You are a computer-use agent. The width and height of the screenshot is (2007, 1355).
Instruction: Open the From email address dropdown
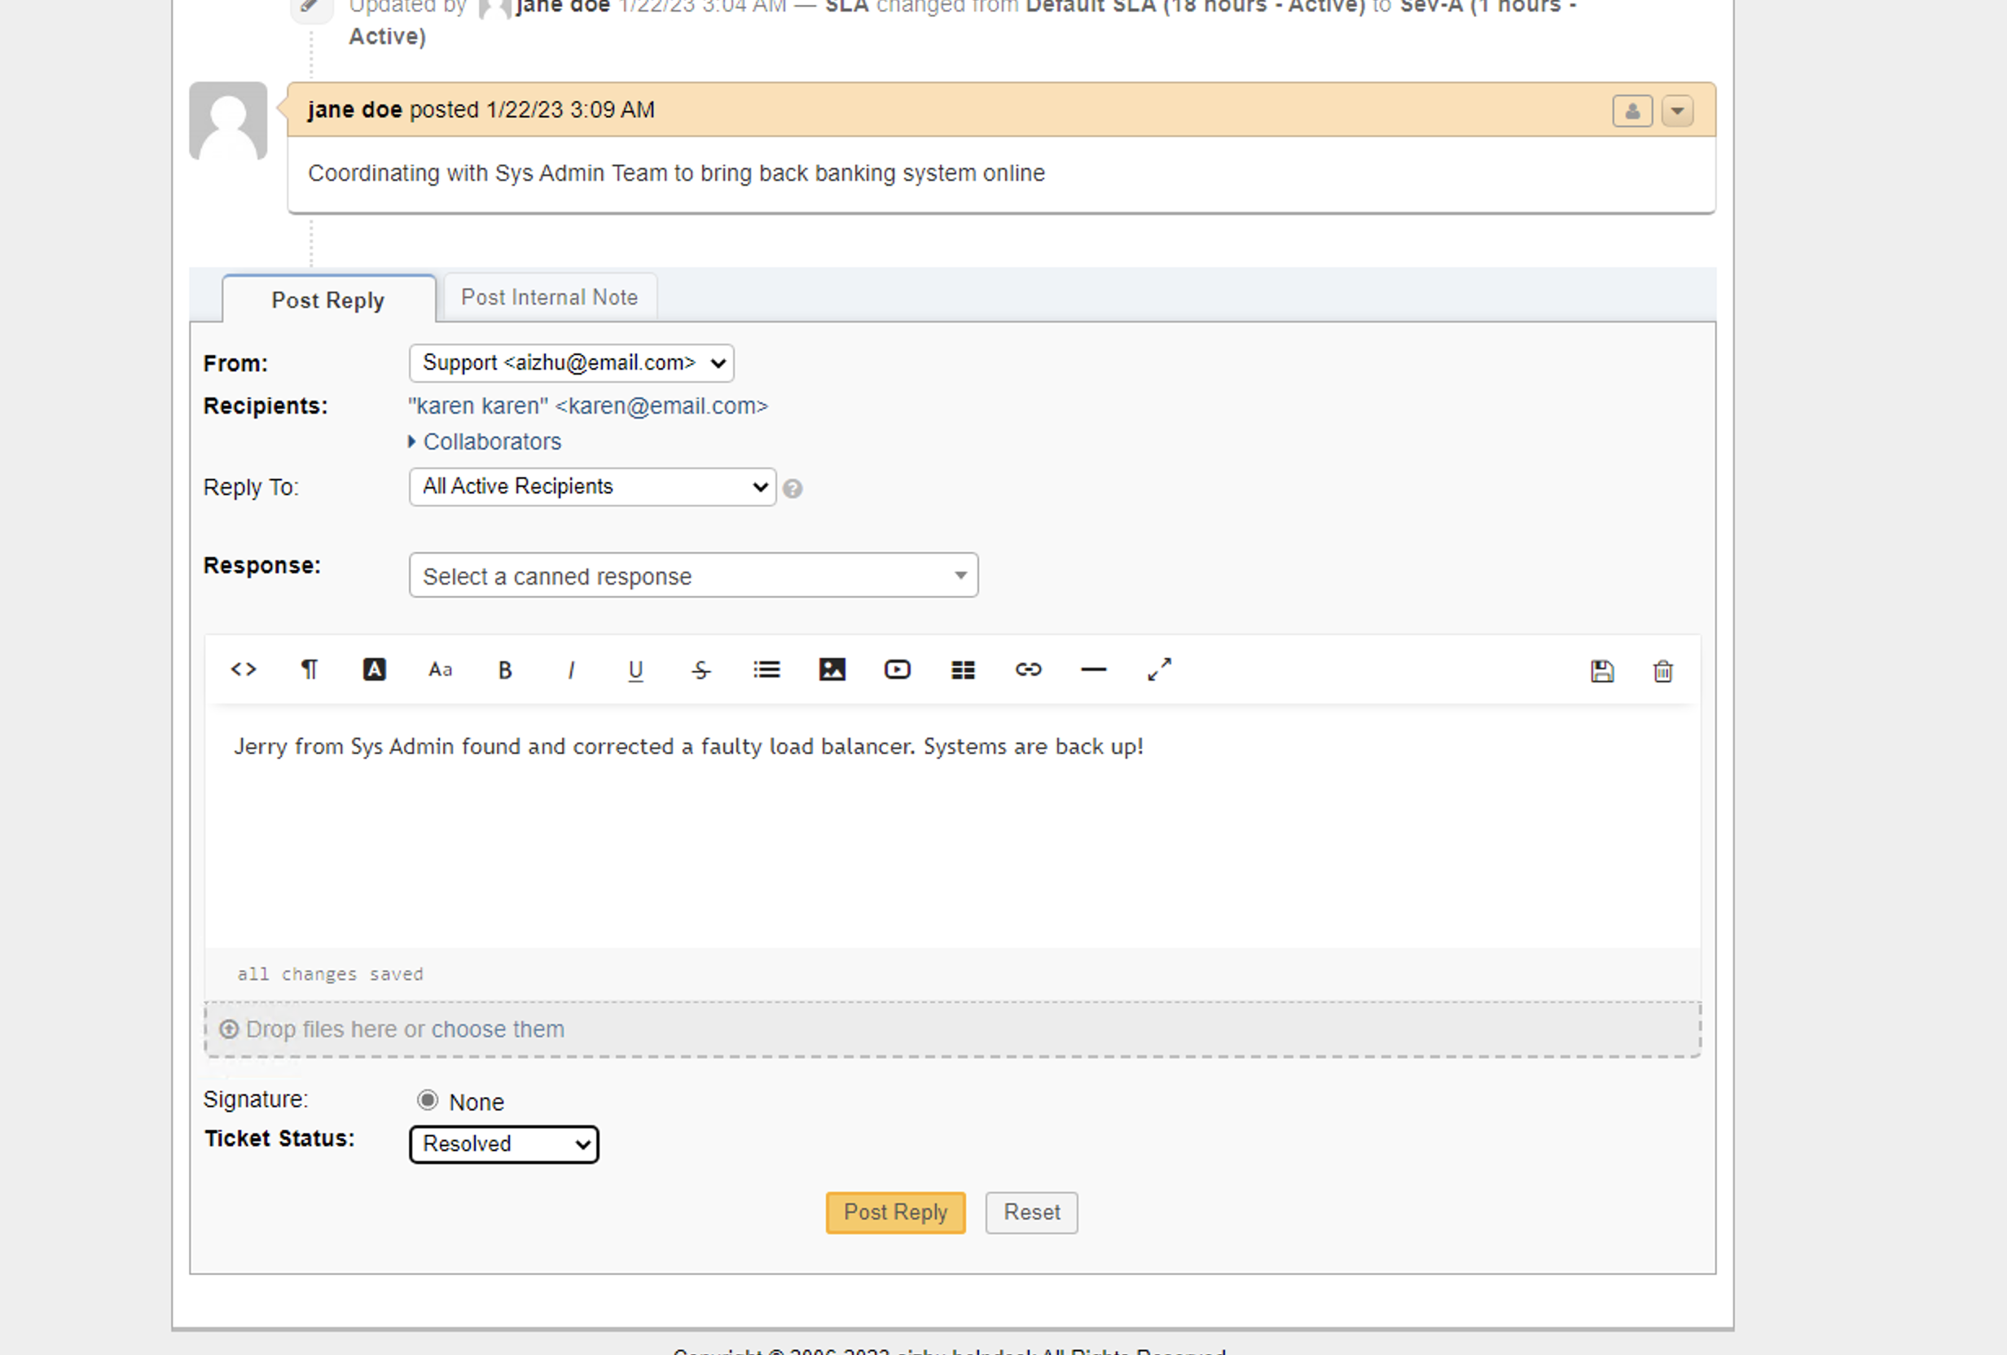pos(572,362)
